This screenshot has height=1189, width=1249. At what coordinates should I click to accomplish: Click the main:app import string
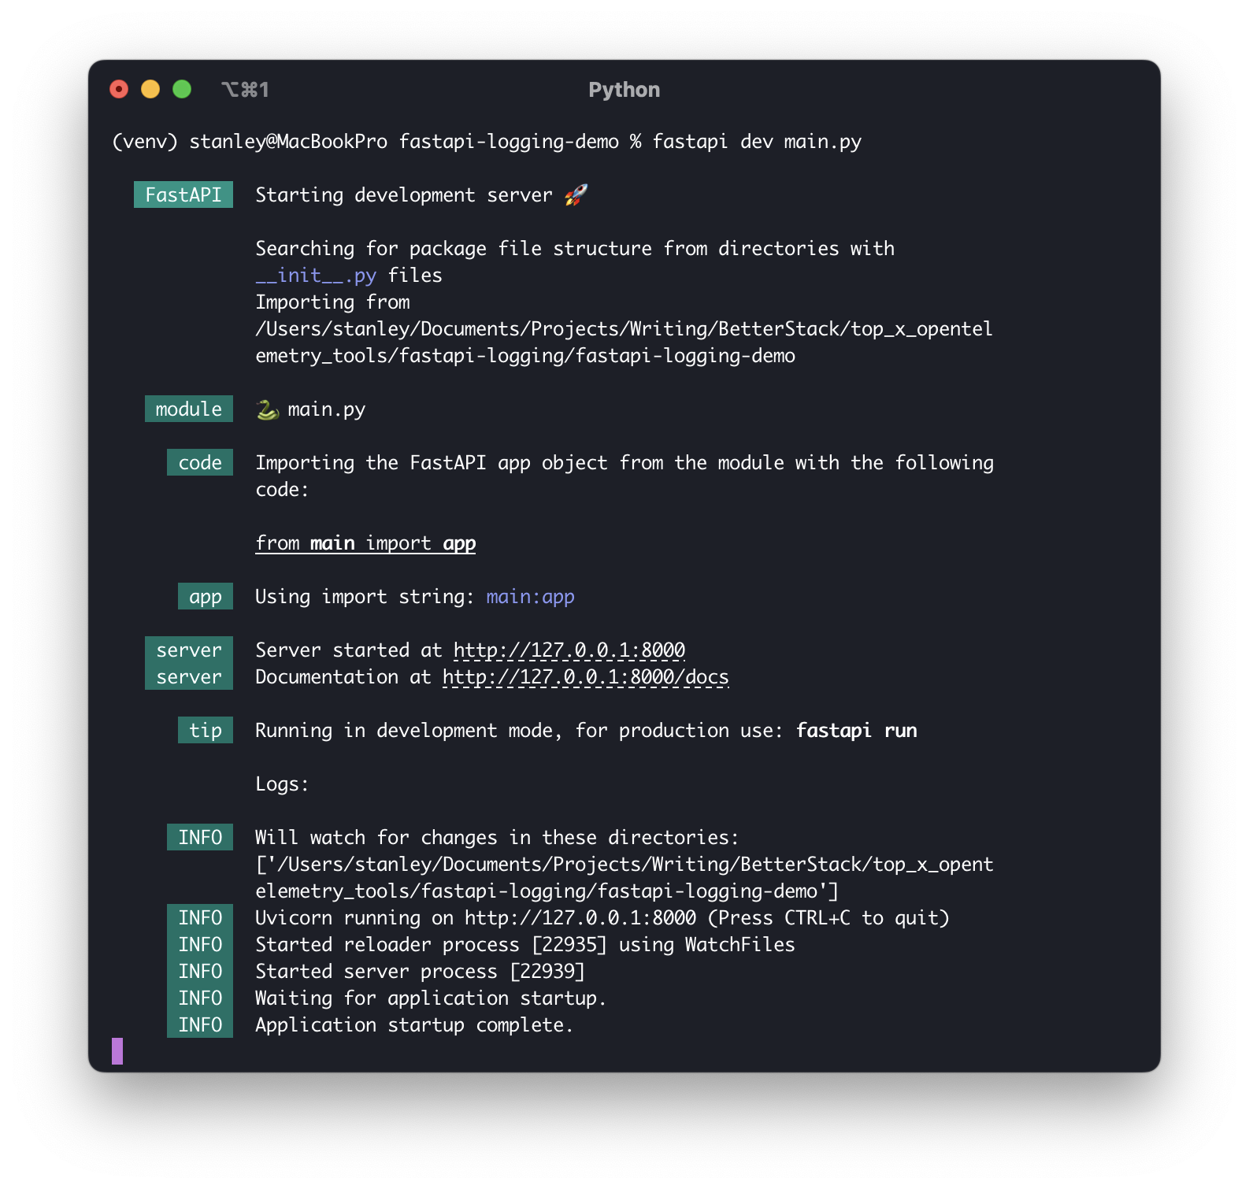coord(531,597)
